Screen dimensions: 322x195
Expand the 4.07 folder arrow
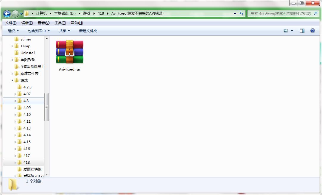coord(15,94)
